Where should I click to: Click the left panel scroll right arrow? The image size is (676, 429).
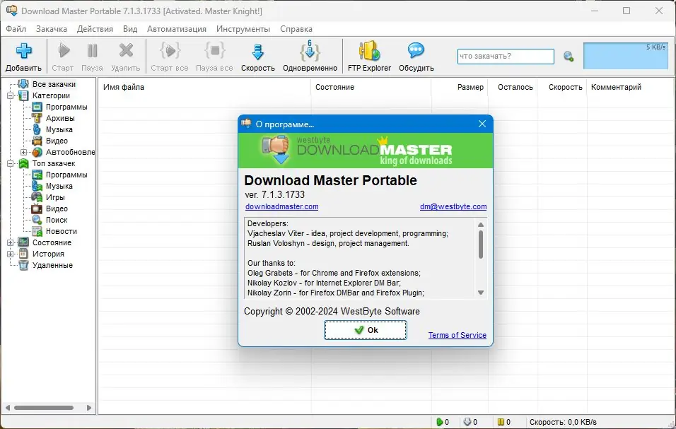(x=89, y=408)
